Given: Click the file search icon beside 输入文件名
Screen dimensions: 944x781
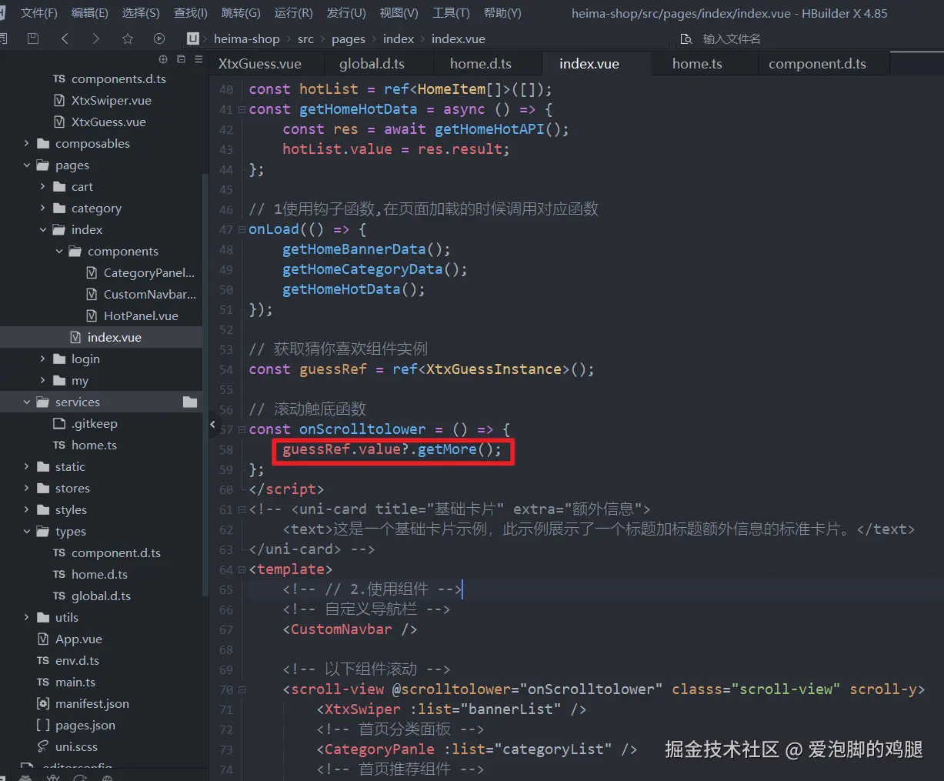Looking at the screenshot, I should coord(686,38).
